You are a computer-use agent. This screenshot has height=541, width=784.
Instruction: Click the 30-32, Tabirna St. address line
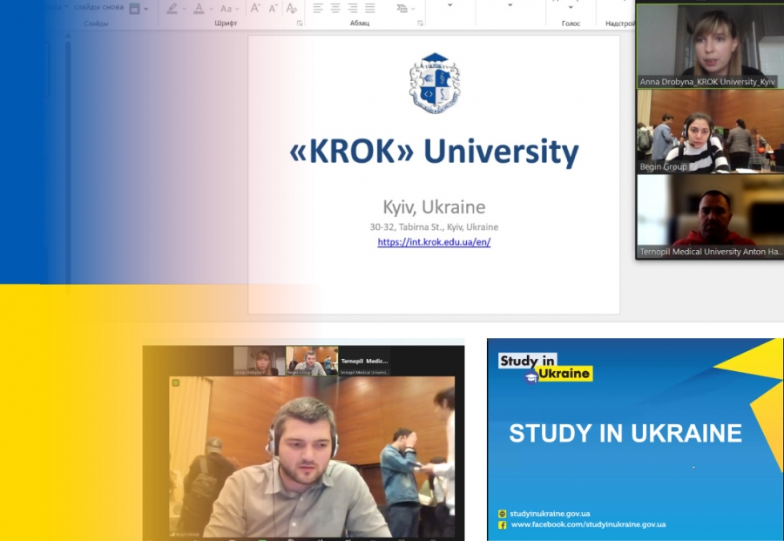point(434,227)
